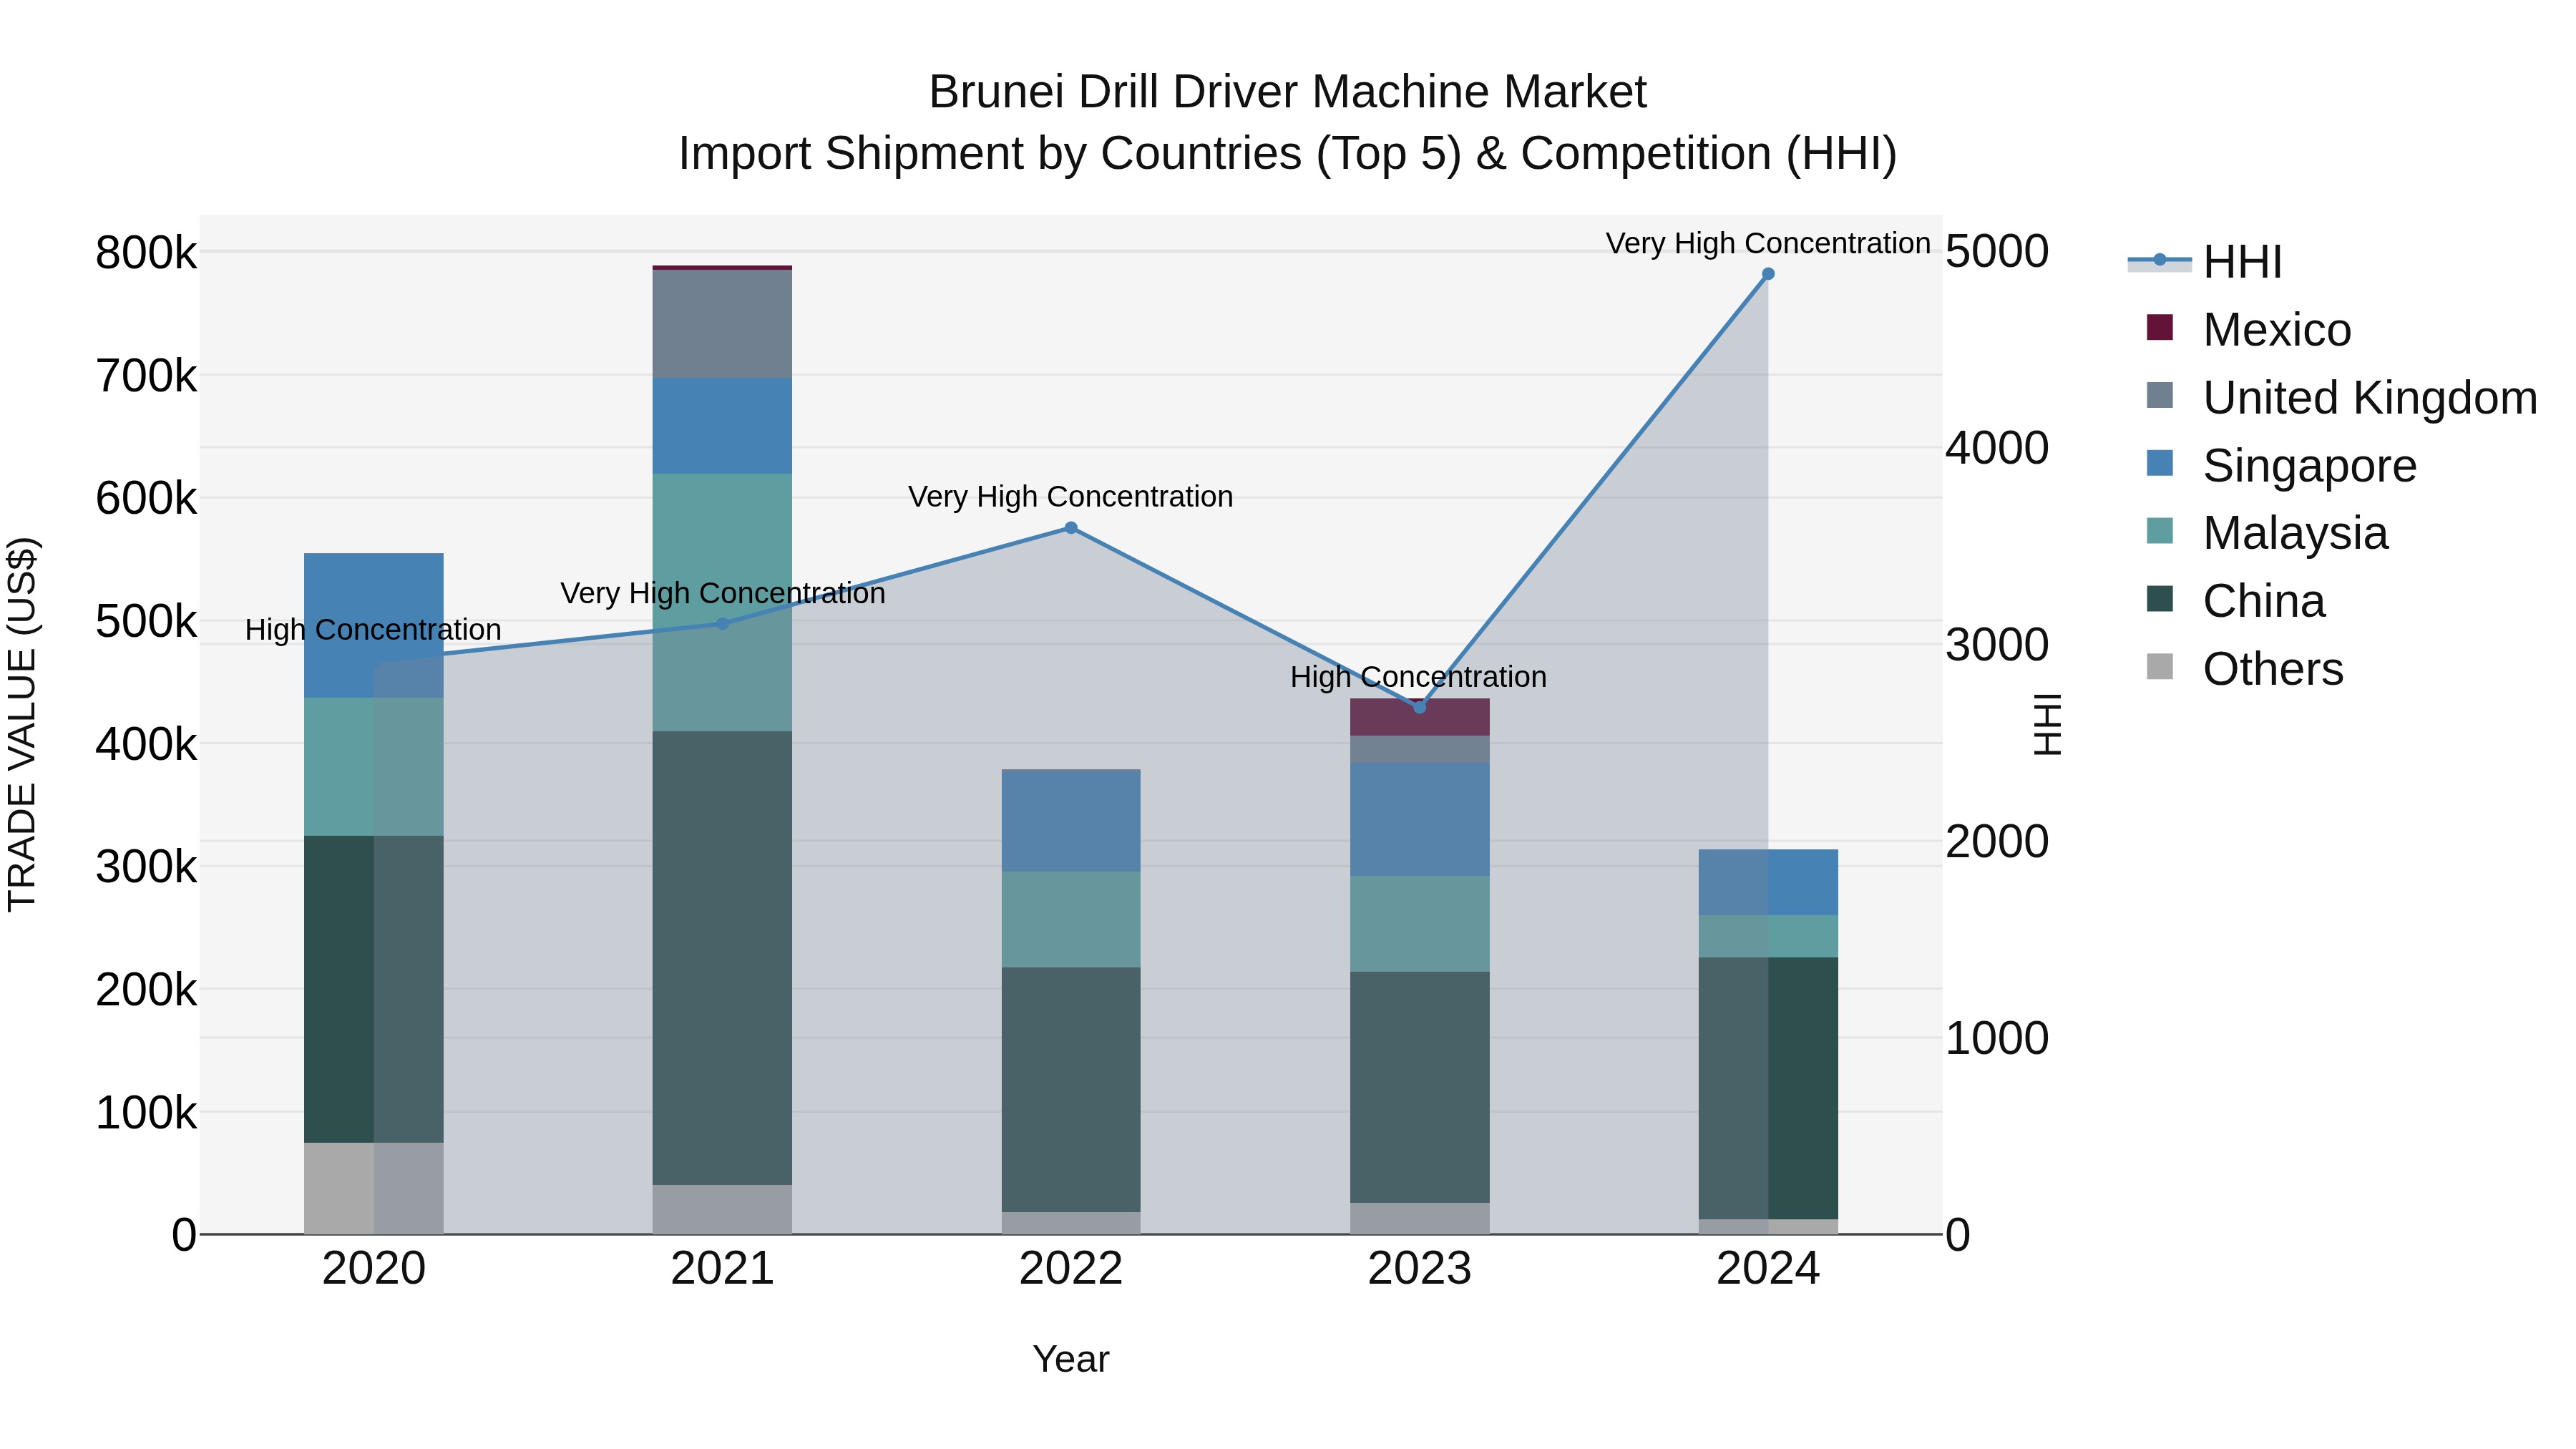Toggle the Mexico legend entry
The image size is (2576, 1449).
(2249, 329)
